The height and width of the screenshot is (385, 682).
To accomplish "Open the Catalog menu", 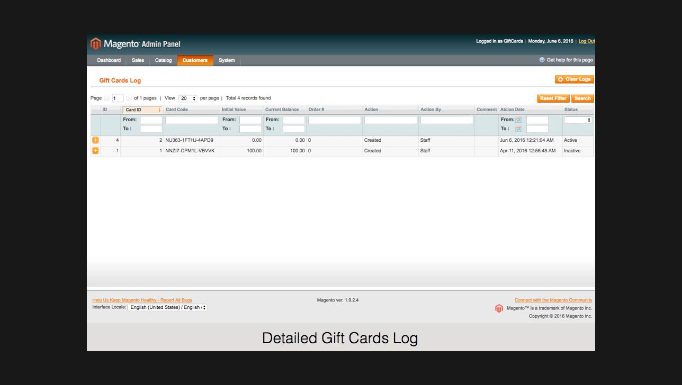I will 163,60.
